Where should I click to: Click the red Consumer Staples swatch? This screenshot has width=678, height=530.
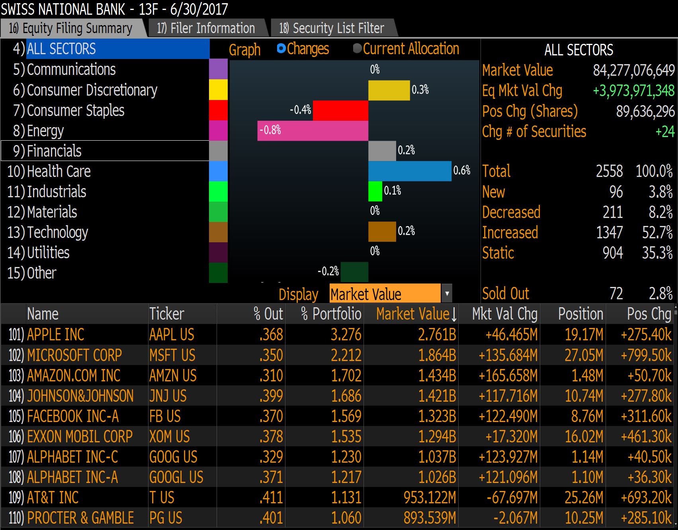(x=218, y=110)
